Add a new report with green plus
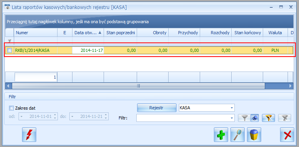The image size is (299, 147). pos(221,135)
